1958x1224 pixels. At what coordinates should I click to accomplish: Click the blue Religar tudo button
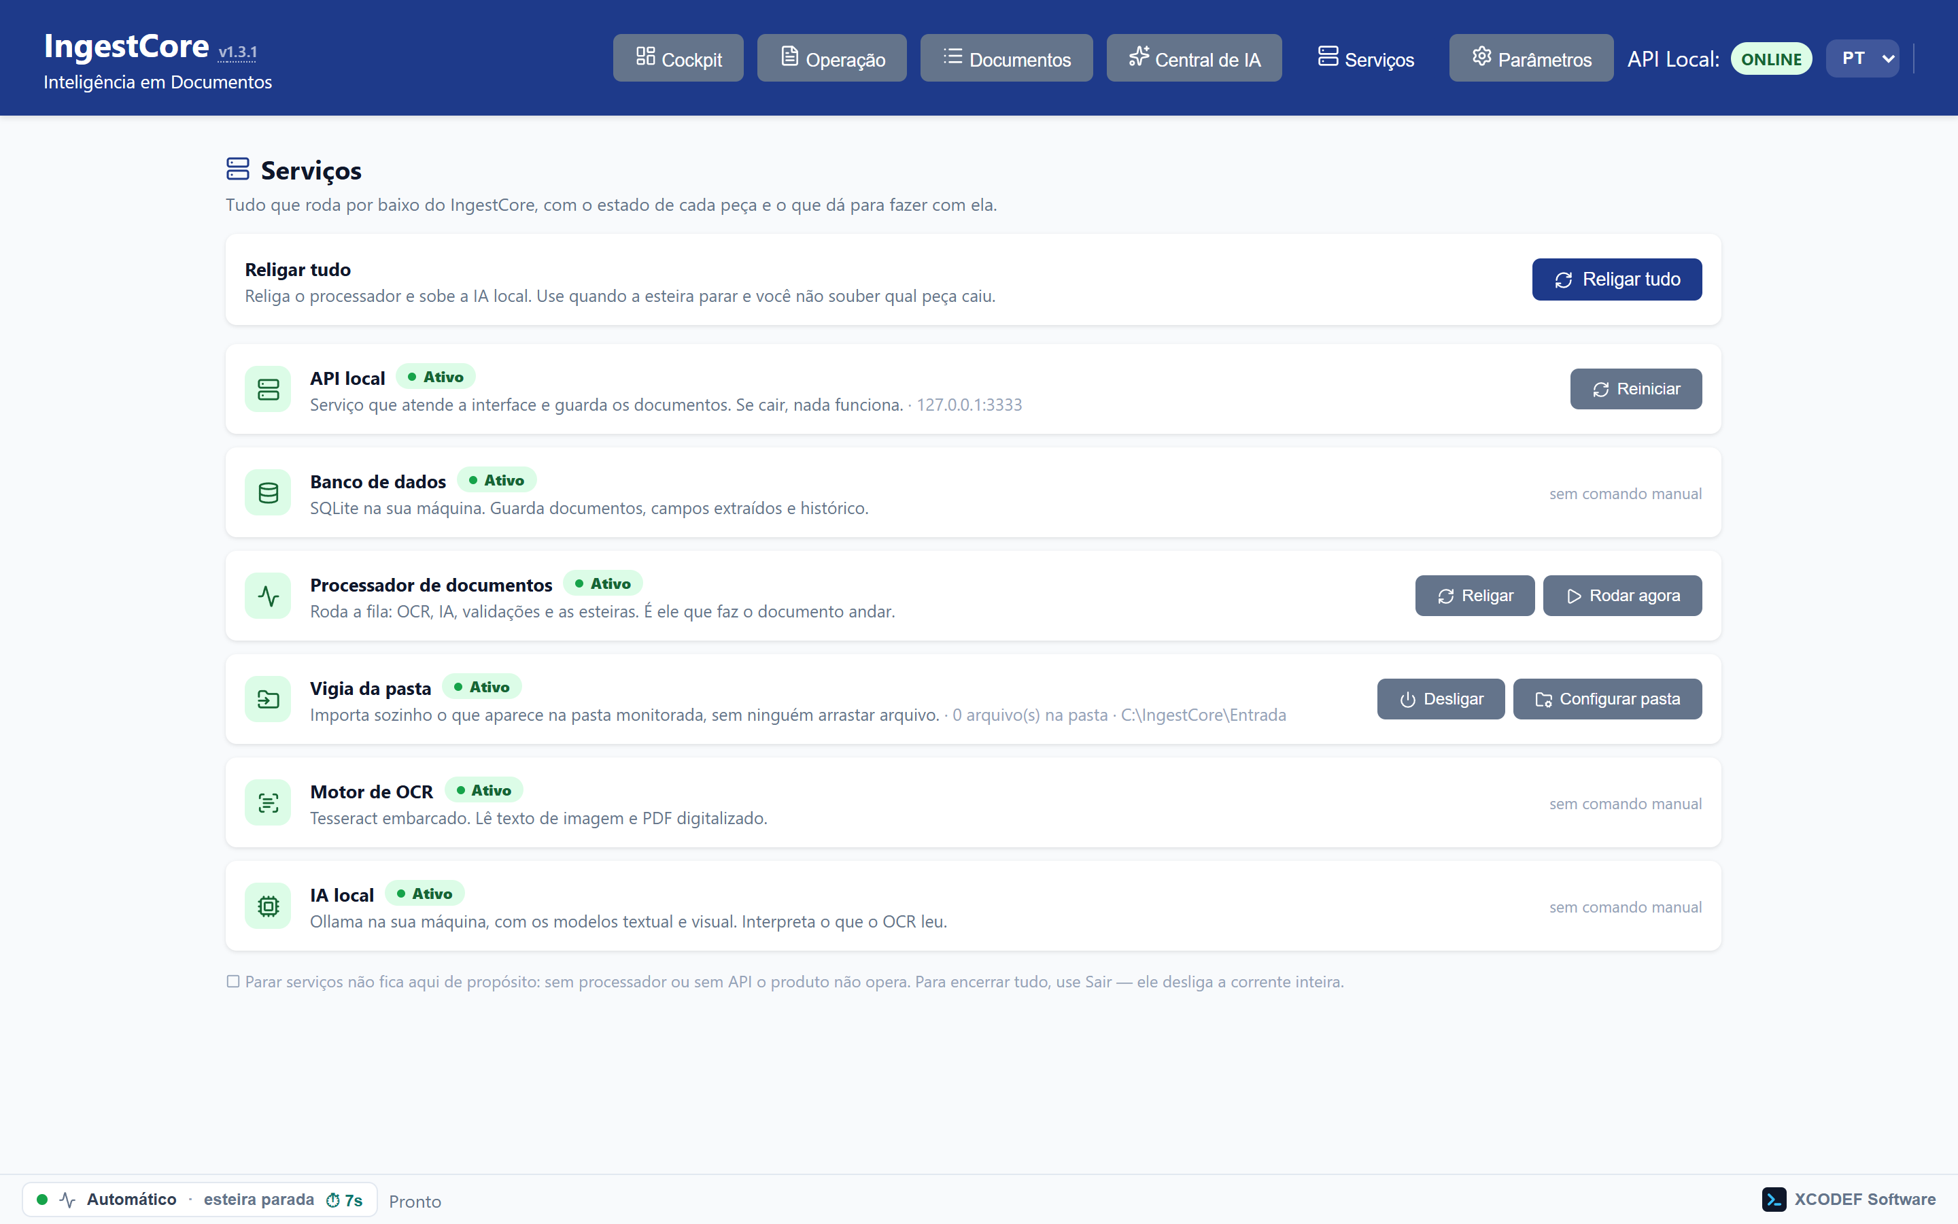pyautogui.click(x=1617, y=279)
